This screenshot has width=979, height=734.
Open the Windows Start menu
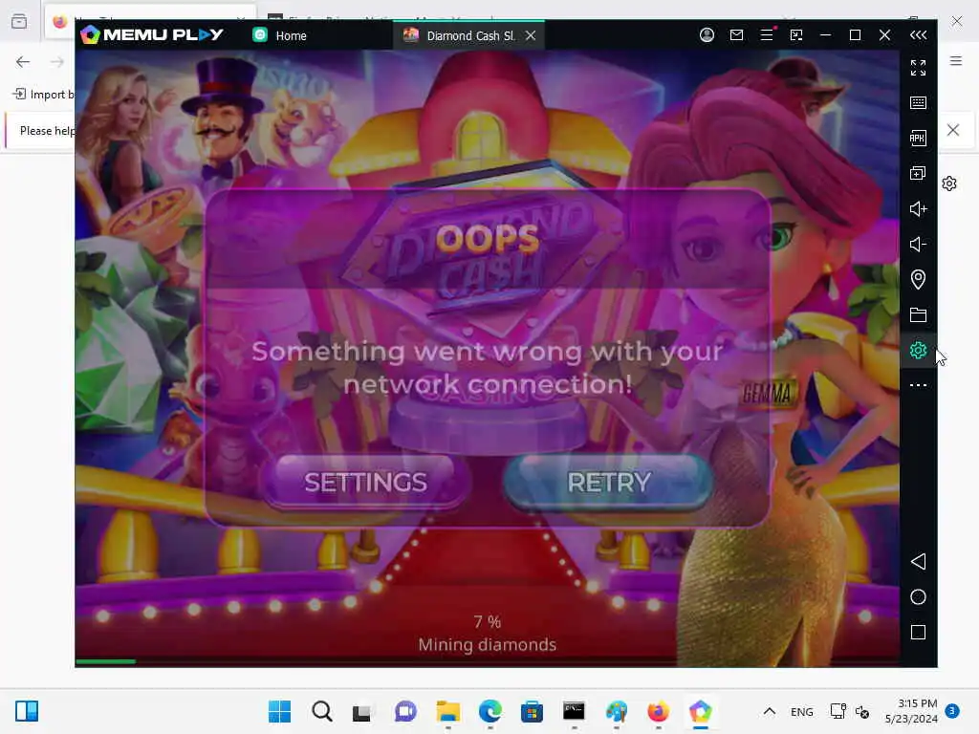point(279,711)
